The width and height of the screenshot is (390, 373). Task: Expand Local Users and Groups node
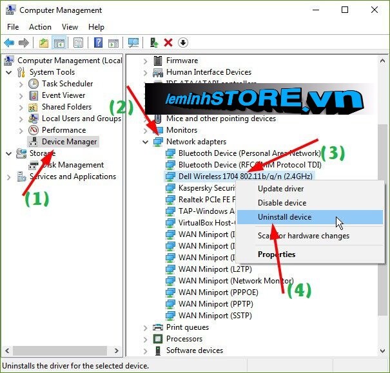[x=21, y=119]
